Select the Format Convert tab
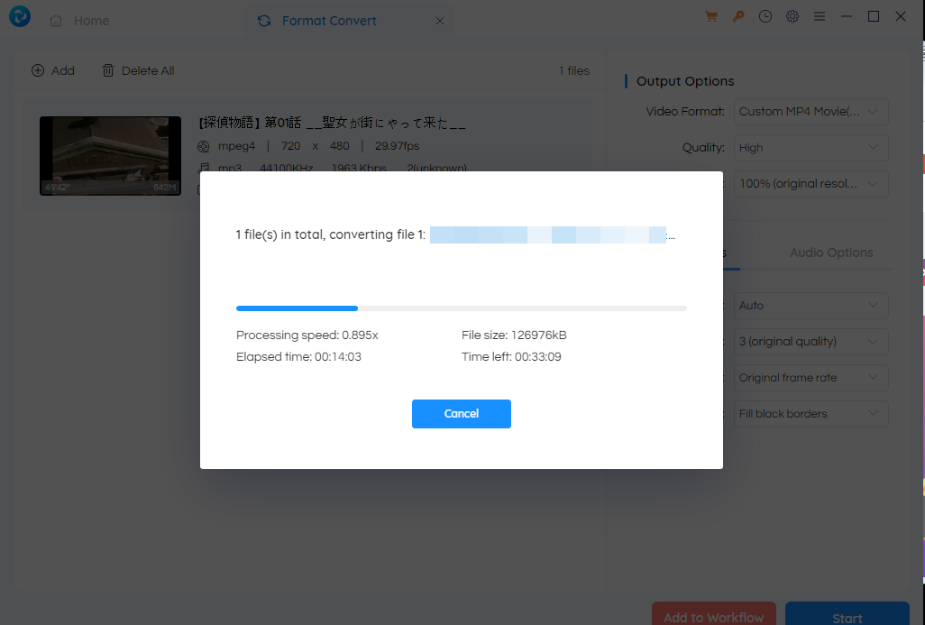The width and height of the screenshot is (925, 625). [349, 22]
